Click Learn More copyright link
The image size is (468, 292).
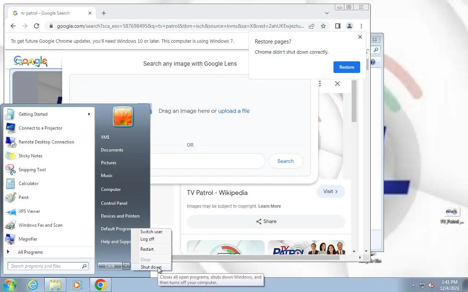point(269,206)
